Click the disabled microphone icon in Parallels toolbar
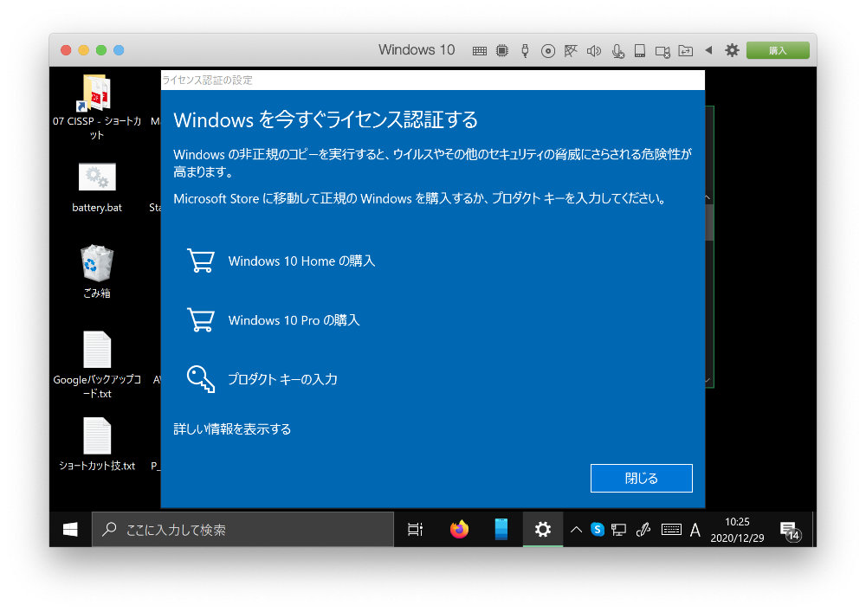Image resolution: width=866 pixels, height=612 pixels. click(617, 51)
